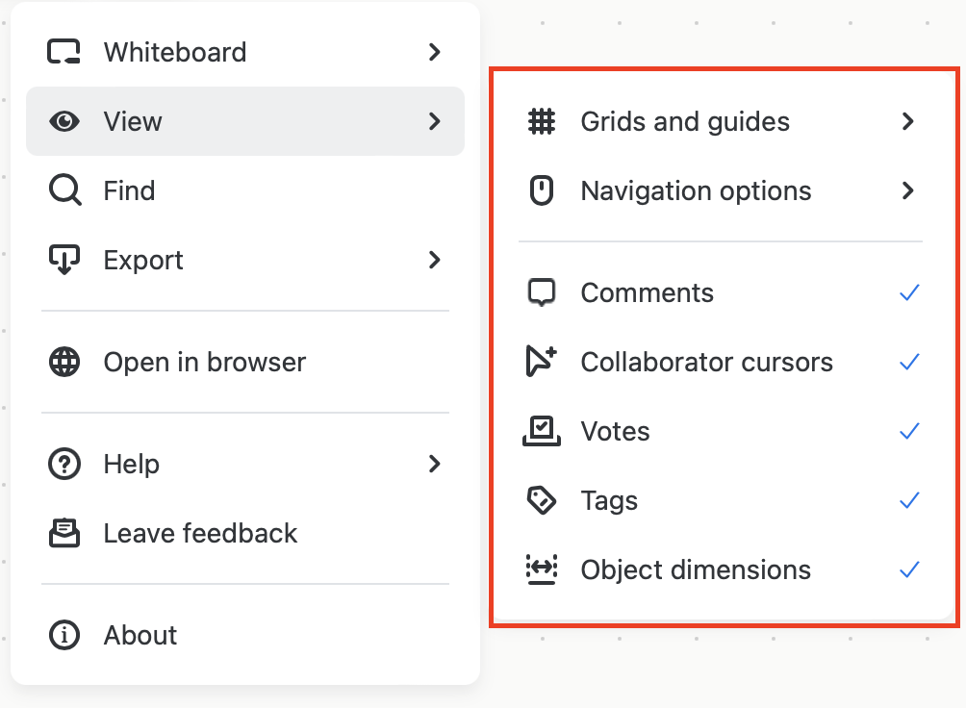Expand the Grids and guides chevron
The image size is (966, 708).
click(908, 121)
